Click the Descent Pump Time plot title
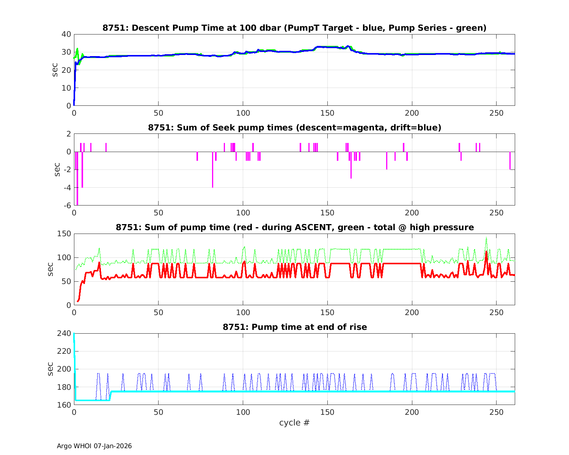Screen dimensions: 569x455 [294, 28]
